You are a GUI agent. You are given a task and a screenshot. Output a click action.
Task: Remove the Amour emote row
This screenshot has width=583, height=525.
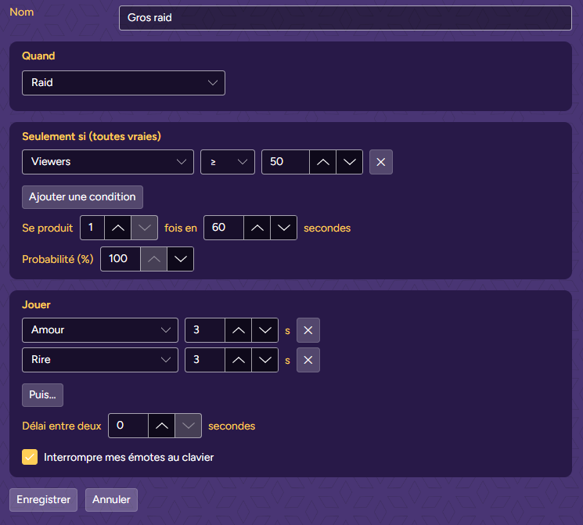(308, 330)
